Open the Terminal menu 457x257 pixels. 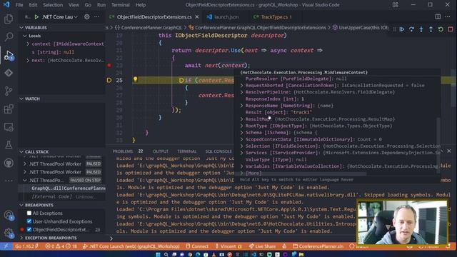pos(121,5)
